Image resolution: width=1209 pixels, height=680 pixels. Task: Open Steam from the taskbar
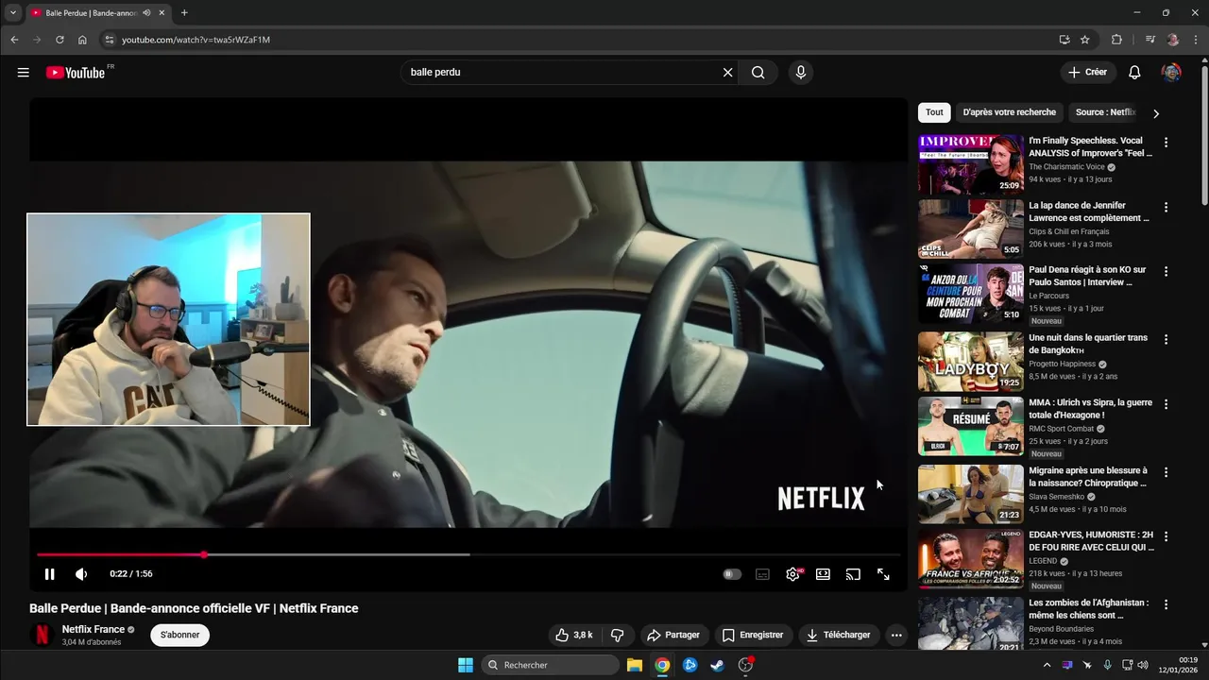click(x=718, y=665)
